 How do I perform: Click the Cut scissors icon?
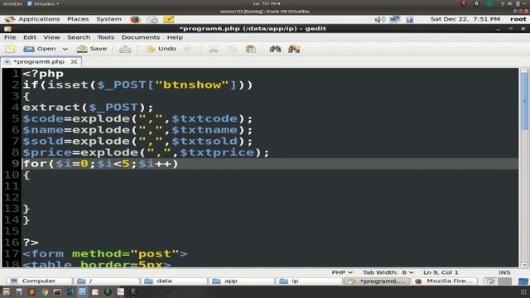tap(214, 49)
